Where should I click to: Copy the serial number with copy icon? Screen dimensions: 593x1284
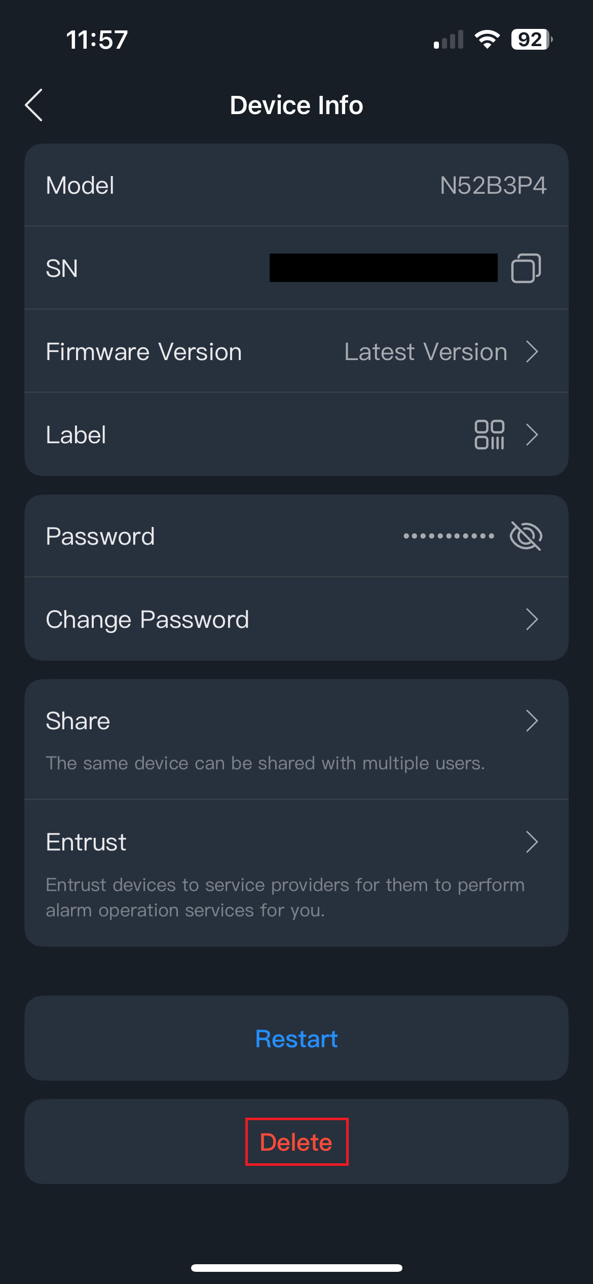tap(526, 268)
